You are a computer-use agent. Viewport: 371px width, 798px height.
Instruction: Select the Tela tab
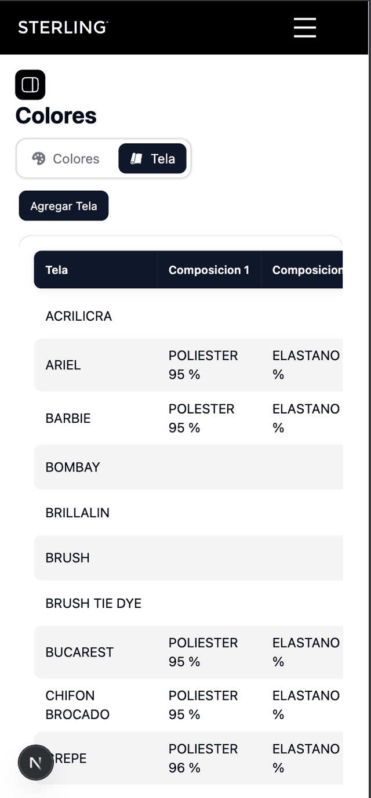153,159
